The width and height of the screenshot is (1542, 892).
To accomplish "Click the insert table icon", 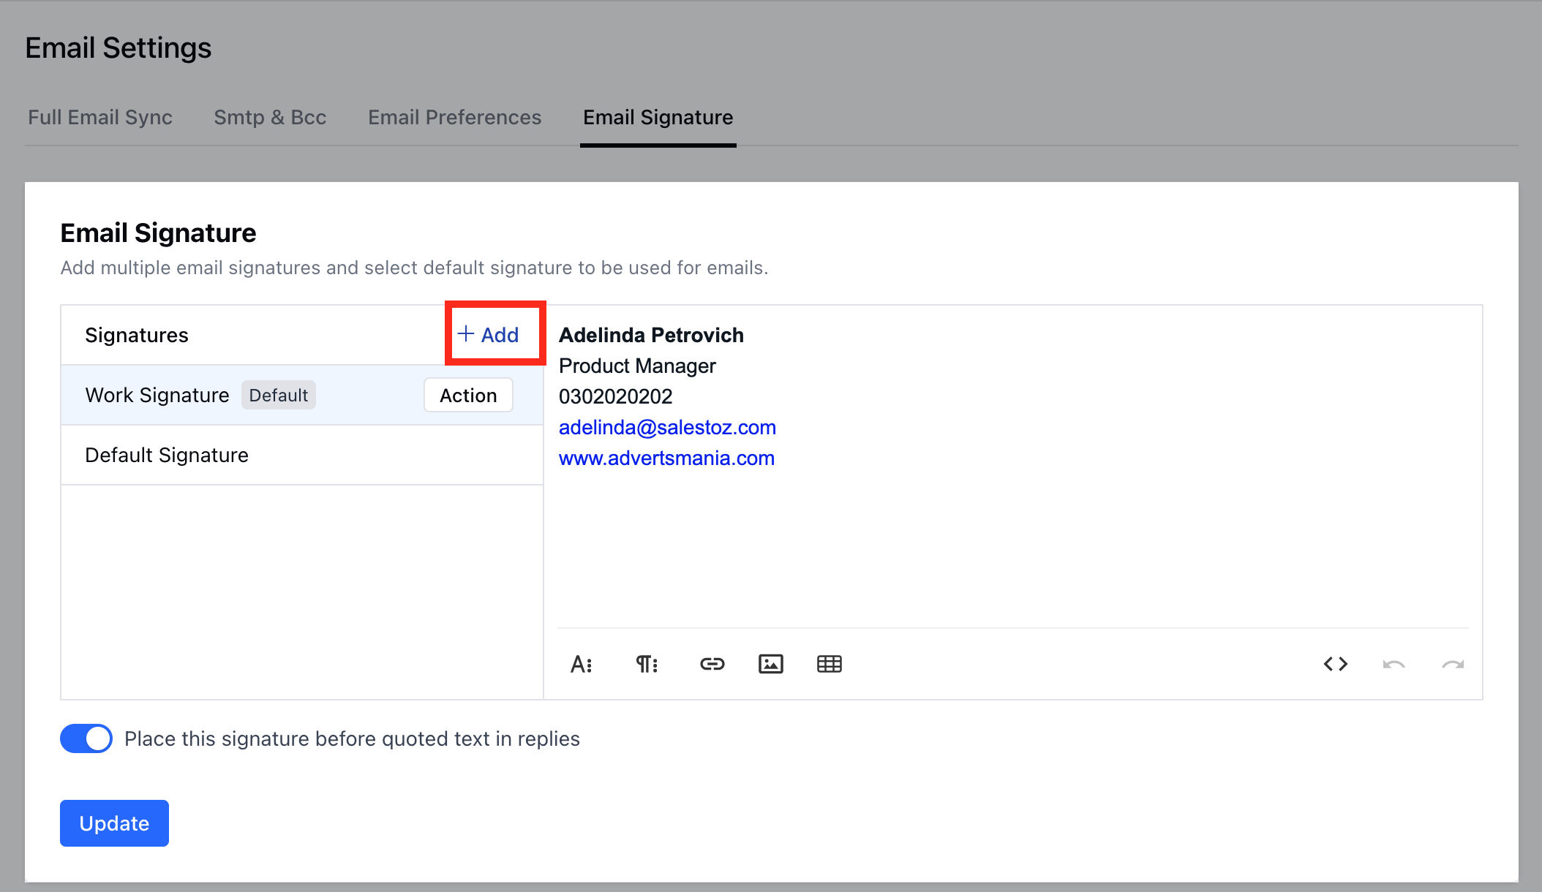I will [829, 664].
